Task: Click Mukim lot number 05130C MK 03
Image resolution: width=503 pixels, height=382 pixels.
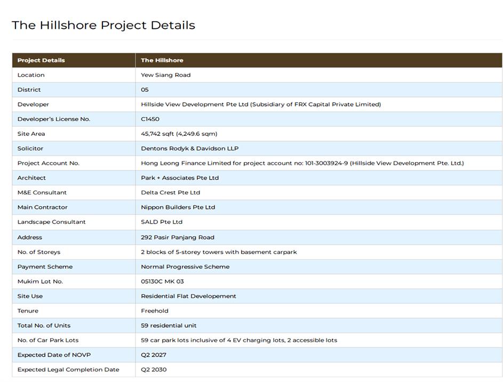Action: pyautogui.click(x=162, y=281)
